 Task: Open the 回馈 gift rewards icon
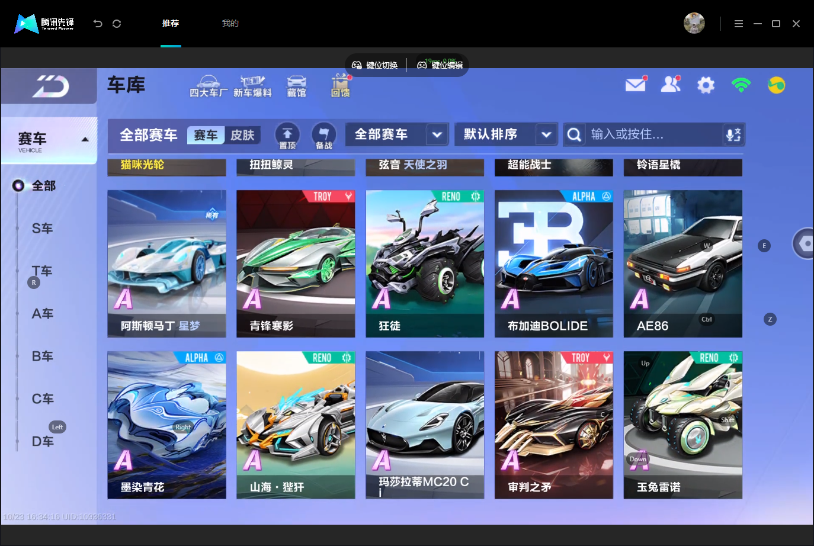340,86
